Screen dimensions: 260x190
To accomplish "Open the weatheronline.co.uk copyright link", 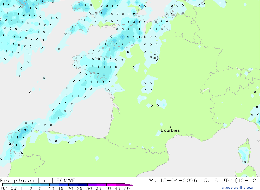I will click(238, 188).
